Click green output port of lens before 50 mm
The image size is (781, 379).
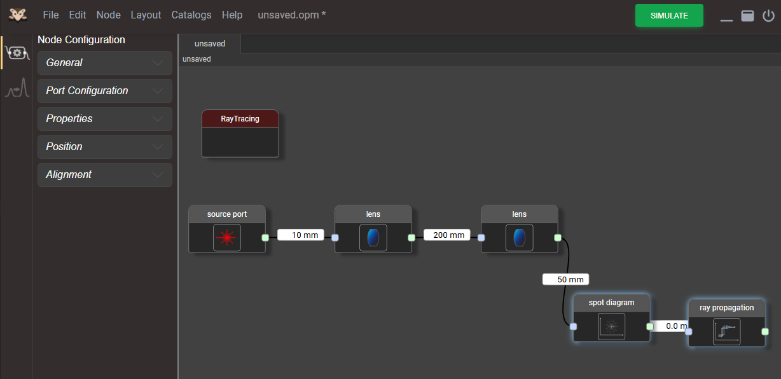pyautogui.click(x=558, y=238)
